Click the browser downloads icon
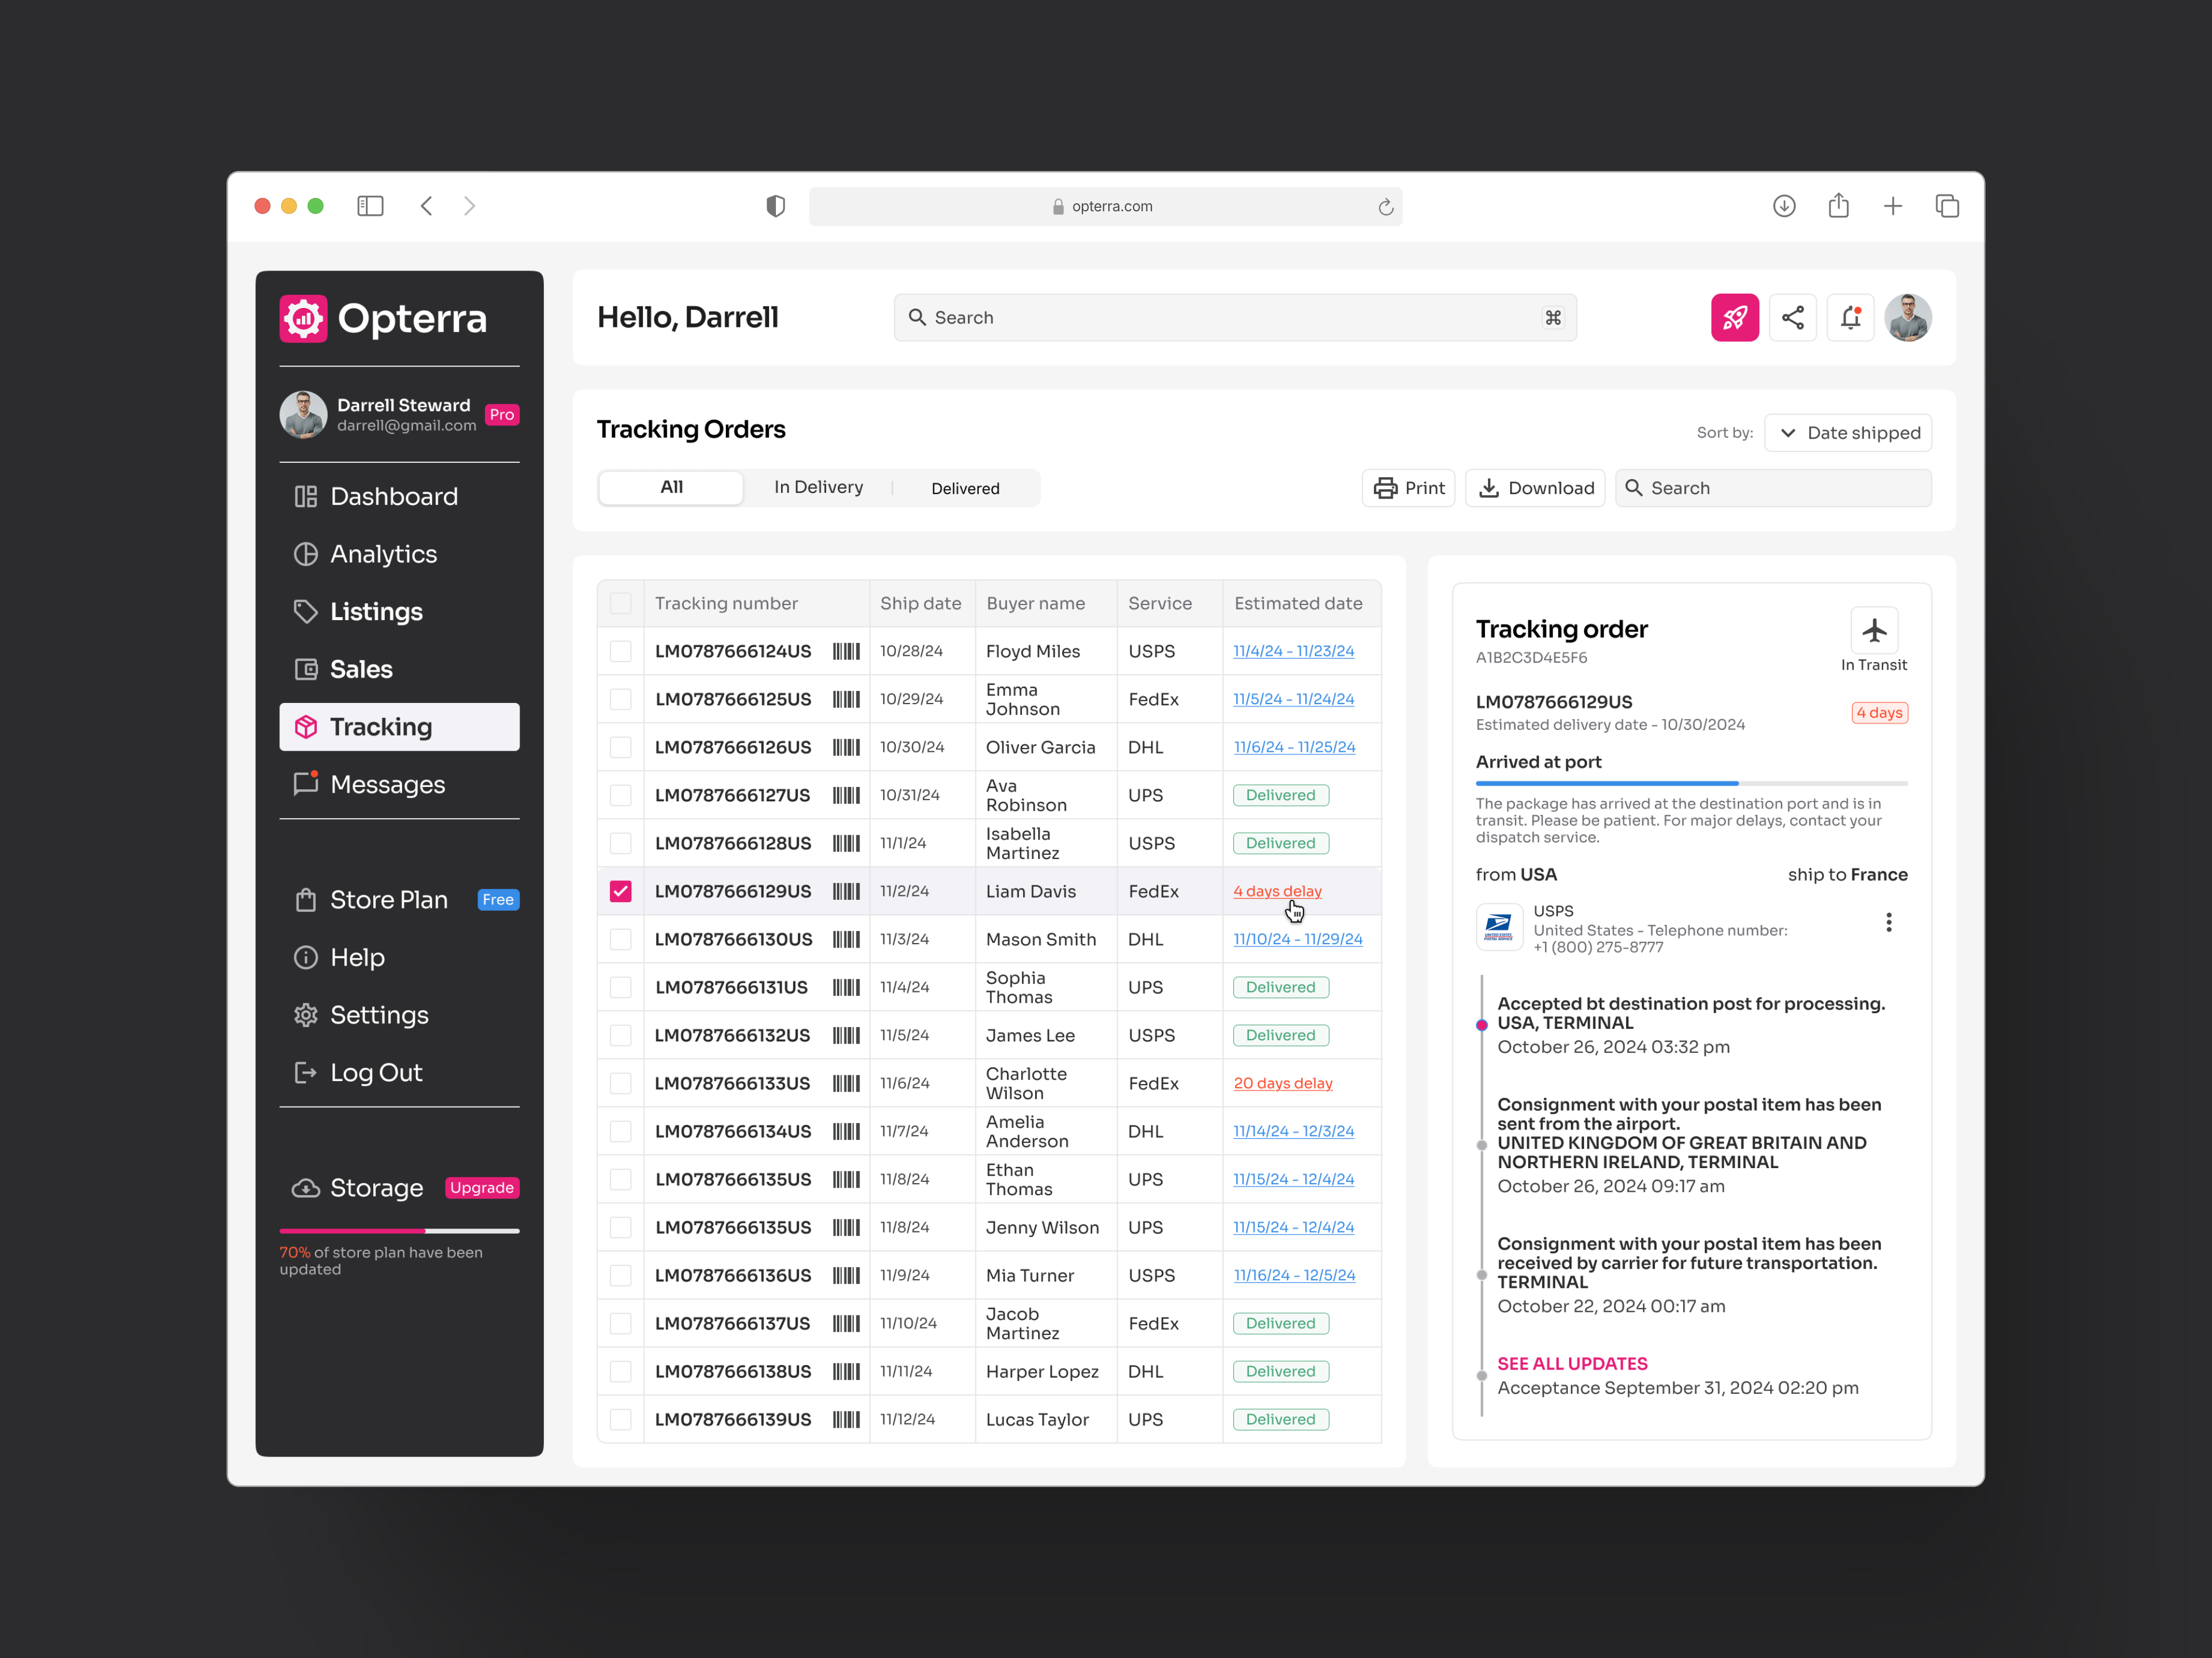The height and width of the screenshot is (1658, 2212). (x=1784, y=206)
